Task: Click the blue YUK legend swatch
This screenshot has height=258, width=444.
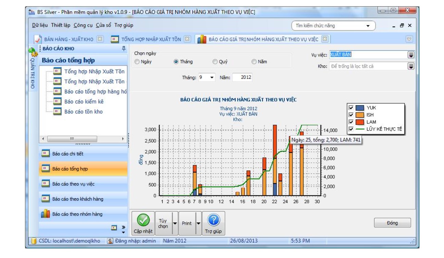Action: (x=360, y=107)
